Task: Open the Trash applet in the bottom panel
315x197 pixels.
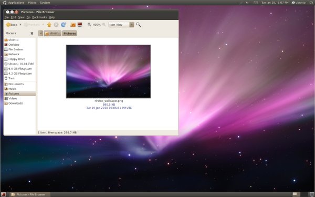Action: pos(311,194)
